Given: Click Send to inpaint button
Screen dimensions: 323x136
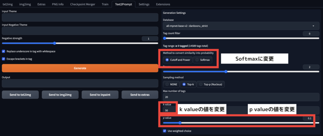Looking at the screenshot, I should pyautogui.click(x=100, y=95).
